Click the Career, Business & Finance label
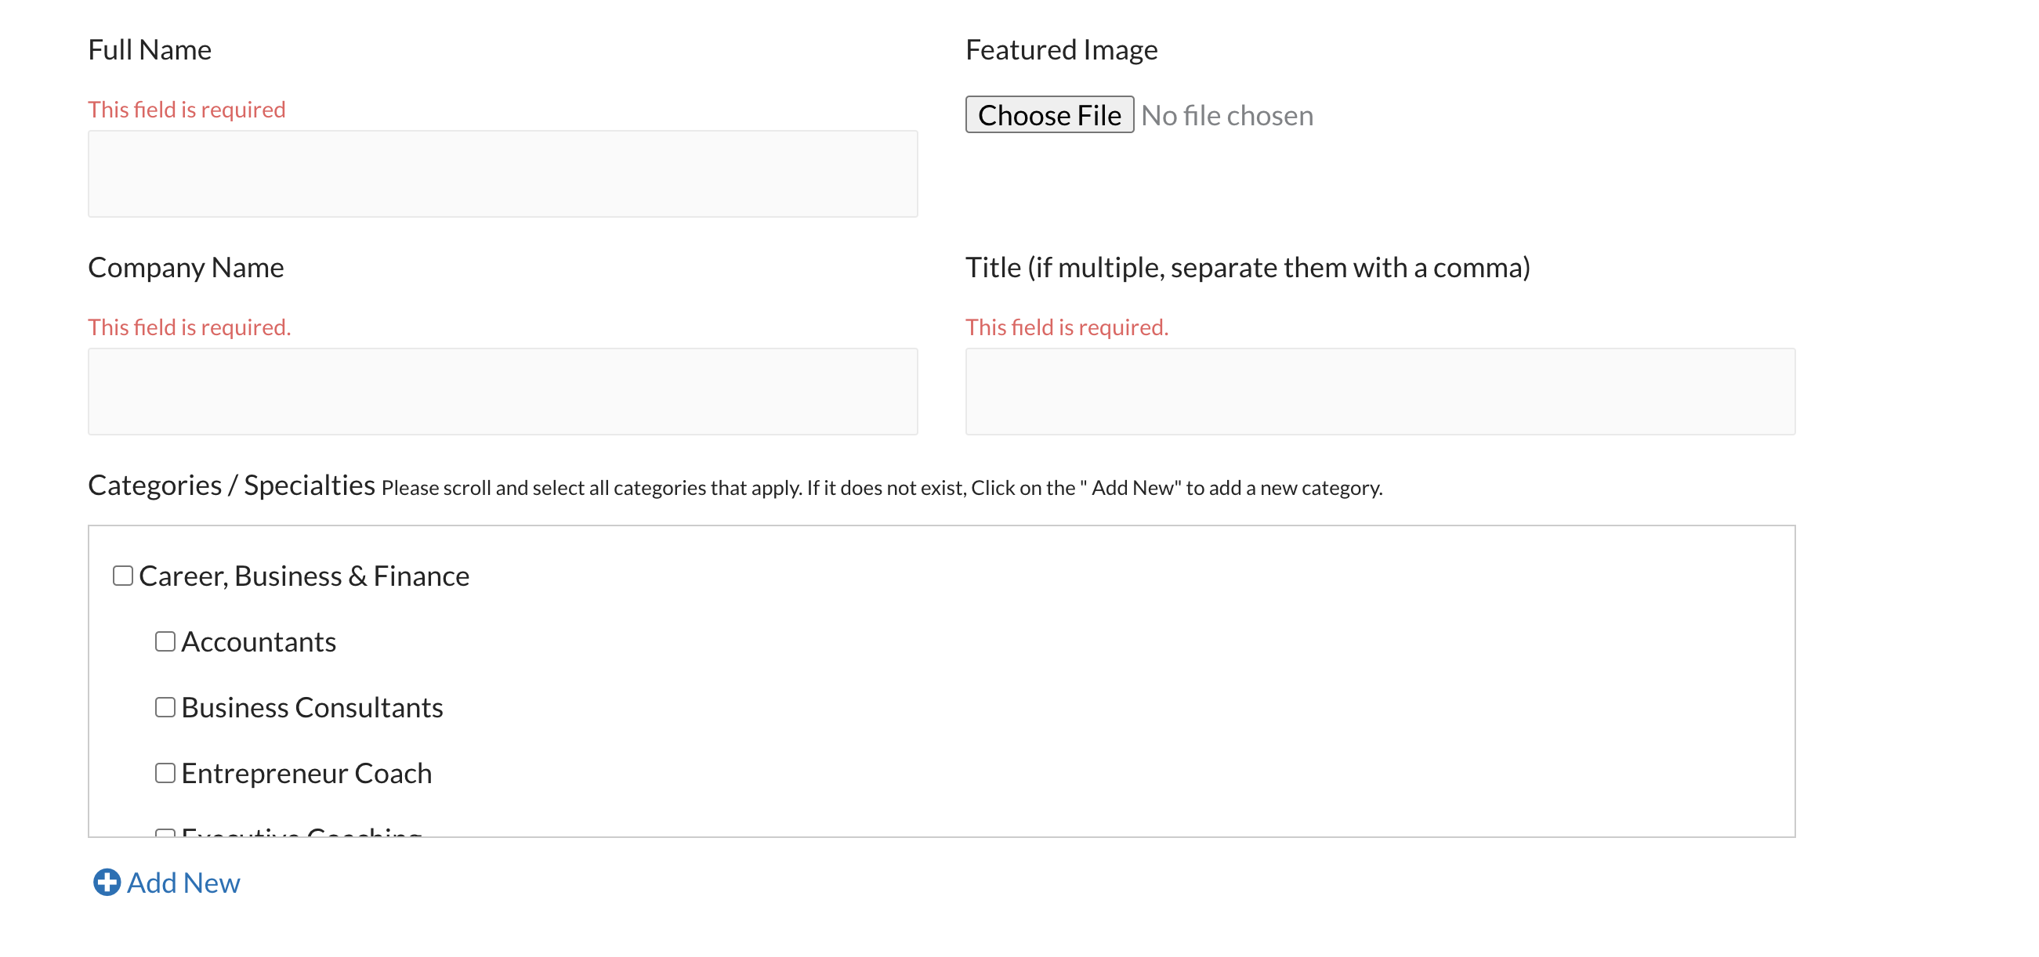 pyautogui.click(x=304, y=576)
